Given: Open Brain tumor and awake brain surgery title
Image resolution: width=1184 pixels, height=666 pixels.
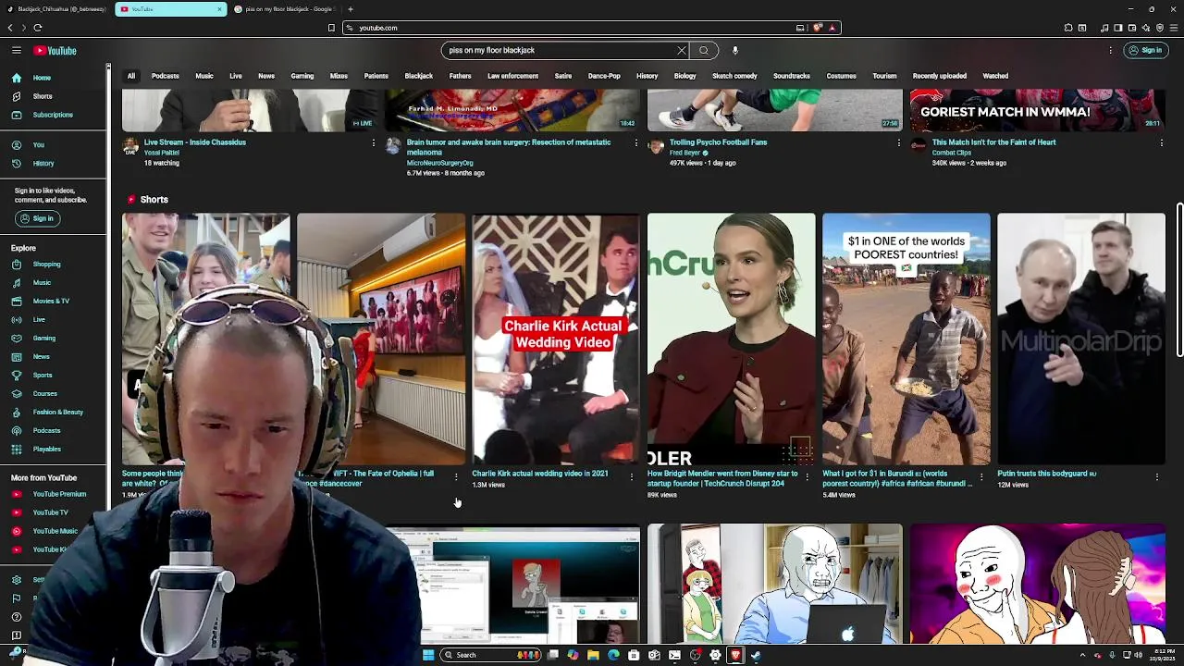Looking at the screenshot, I should point(509,147).
